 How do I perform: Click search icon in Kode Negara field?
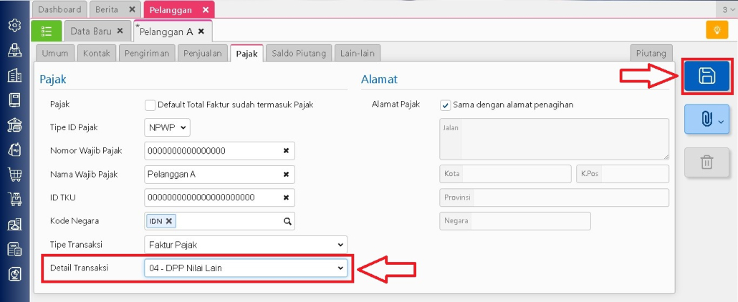(287, 222)
